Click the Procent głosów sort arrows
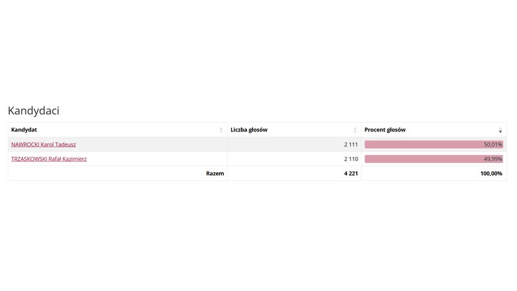 [500, 130]
